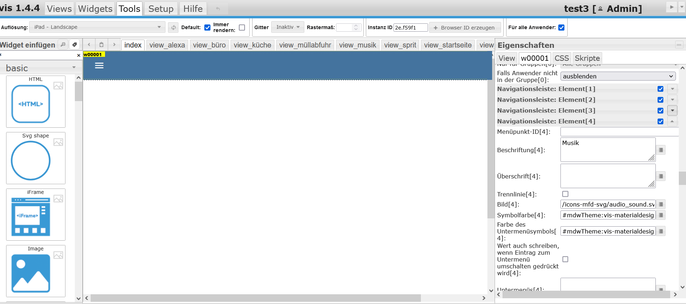This screenshot has width=686, height=304.
Task: Uncheck Navigationsleiste Element[3] checkbox
Action: point(660,110)
